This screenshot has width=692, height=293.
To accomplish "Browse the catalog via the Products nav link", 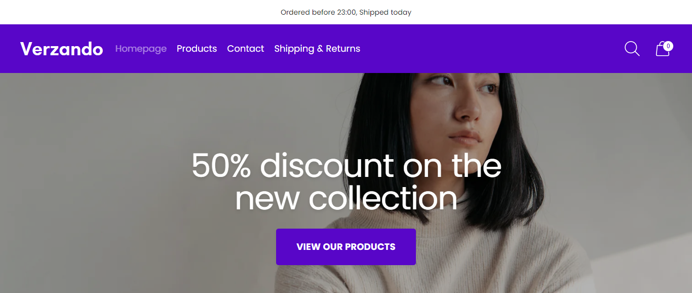I will click(x=197, y=49).
